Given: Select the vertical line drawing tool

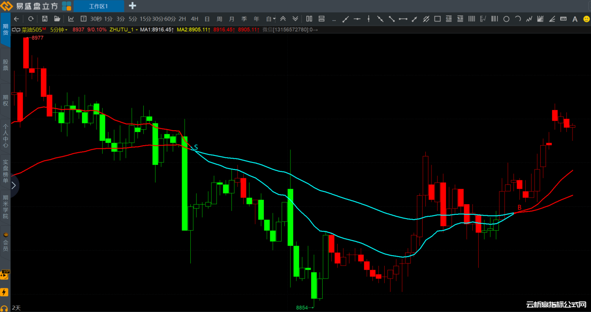Looking at the screenshot, I should [368, 19].
